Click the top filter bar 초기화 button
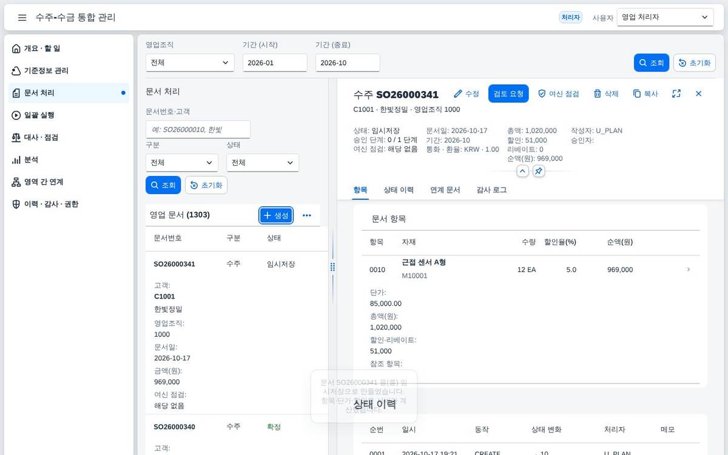The image size is (728, 455). tap(695, 62)
